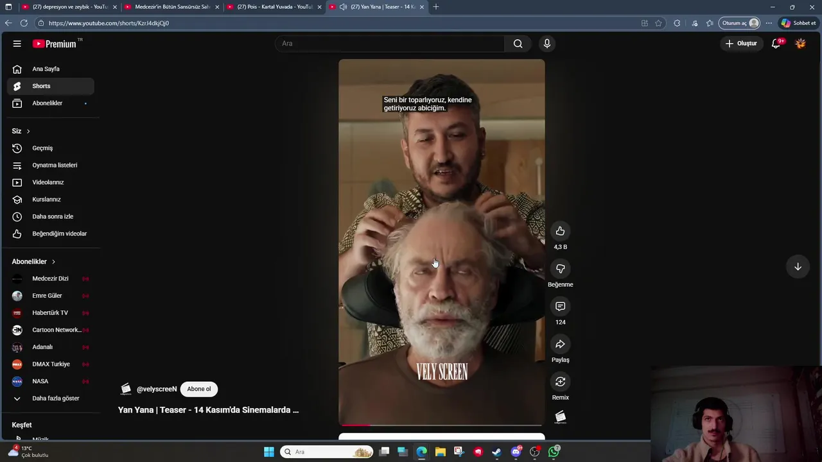This screenshot has width=822, height=462.
Task: Reload the page with refresh icon
Action: 24,23
